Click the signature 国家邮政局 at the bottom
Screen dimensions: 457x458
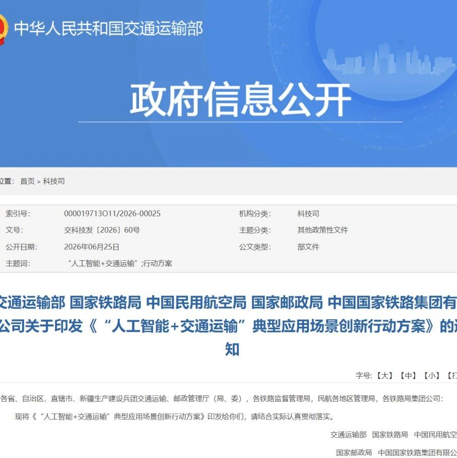pos(354,452)
